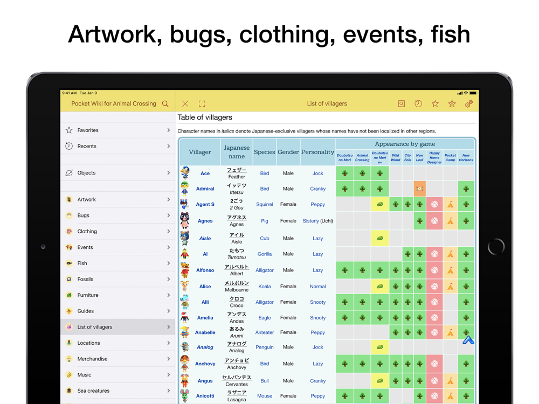Expand the Merchandise row chevron
539x404 pixels.
[168, 359]
